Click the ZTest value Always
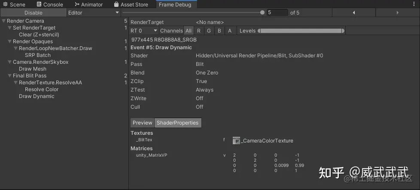 tap(205, 90)
